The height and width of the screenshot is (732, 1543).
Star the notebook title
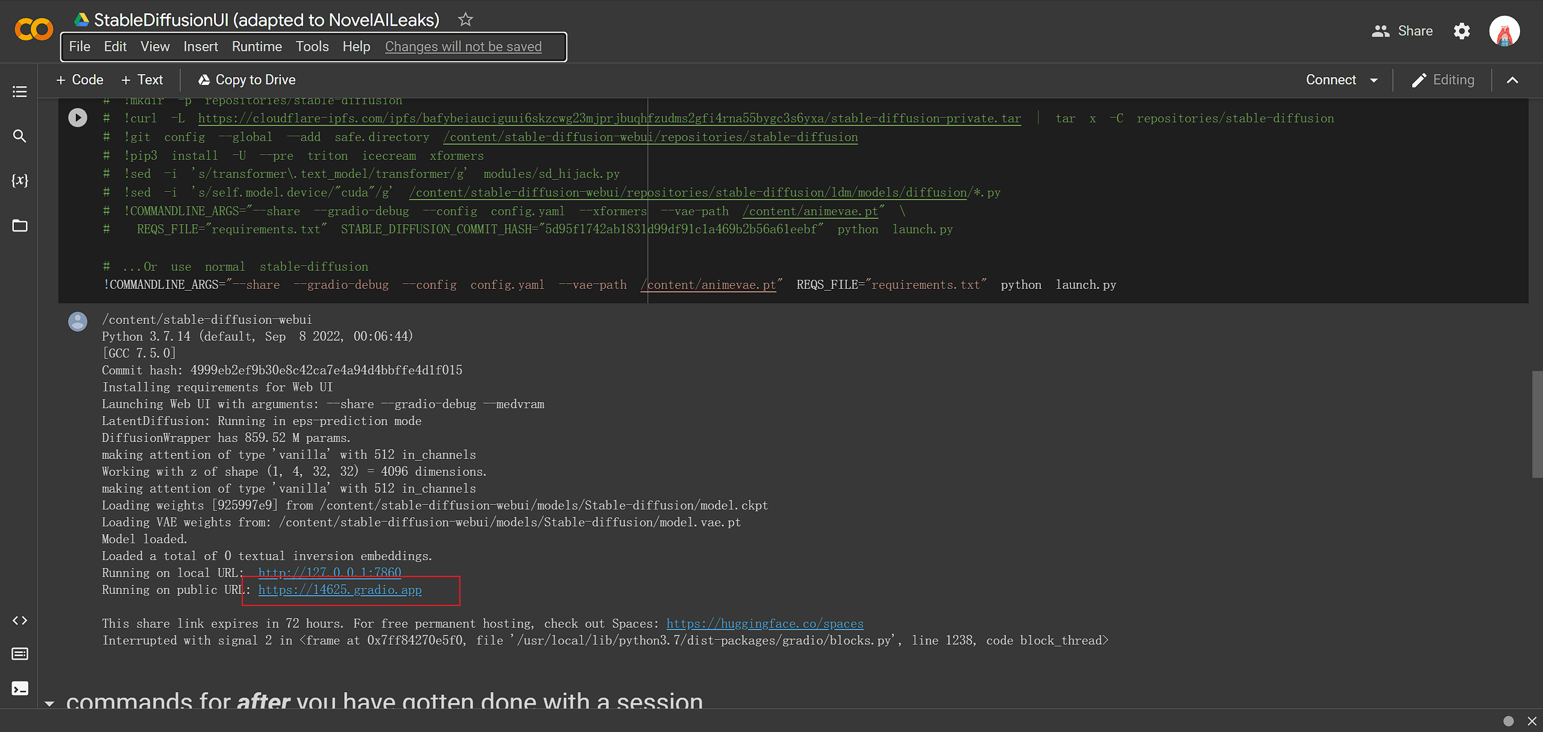pyautogui.click(x=465, y=20)
